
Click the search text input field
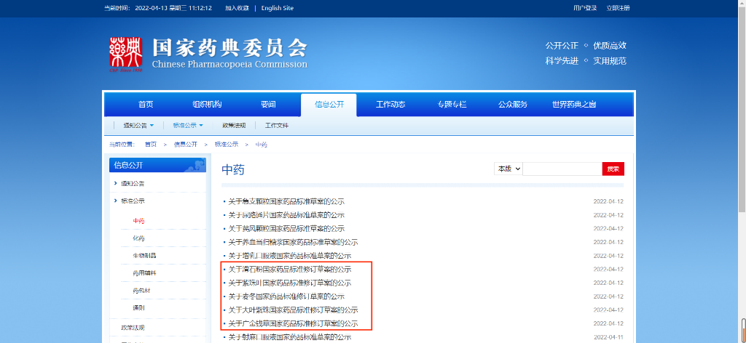562,169
